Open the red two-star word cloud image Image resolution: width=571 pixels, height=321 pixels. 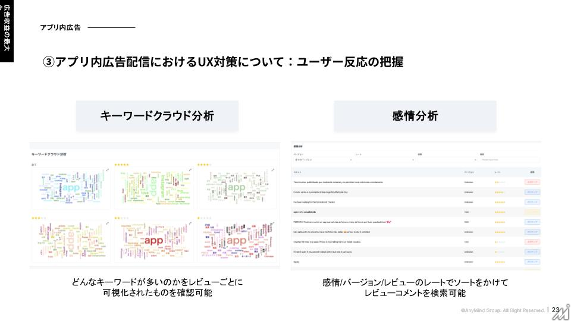[x=154, y=241]
